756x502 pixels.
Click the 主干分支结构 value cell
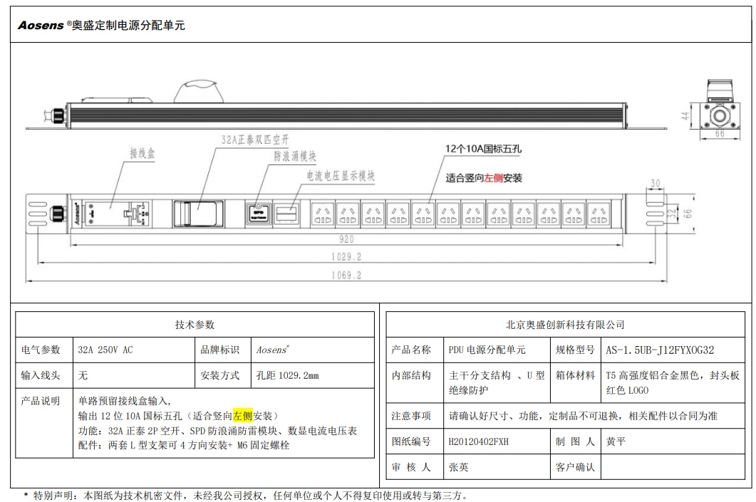pos(497,382)
